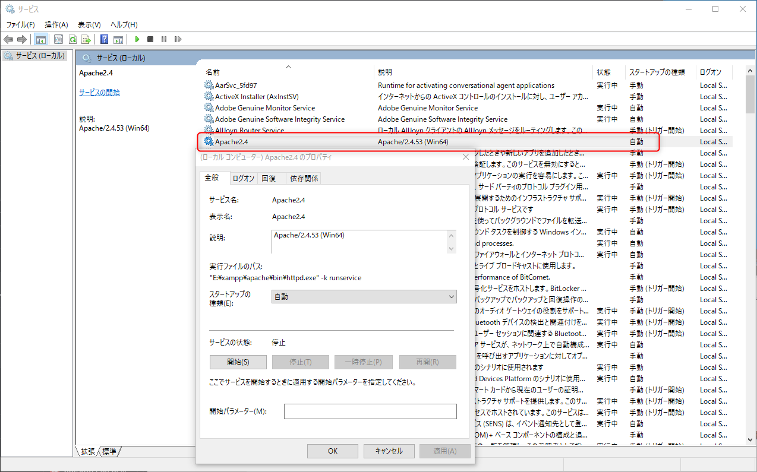
Task: Toggle the show/hide console tree toolbar icon
Action: [41, 39]
